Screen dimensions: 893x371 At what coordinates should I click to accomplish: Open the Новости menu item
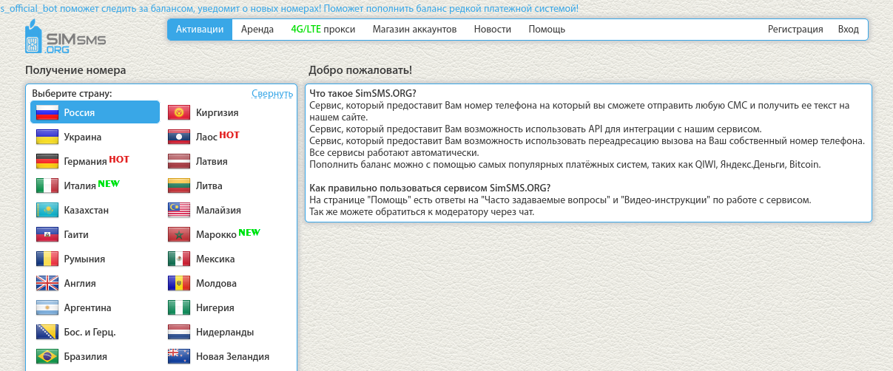pyautogui.click(x=493, y=30)
